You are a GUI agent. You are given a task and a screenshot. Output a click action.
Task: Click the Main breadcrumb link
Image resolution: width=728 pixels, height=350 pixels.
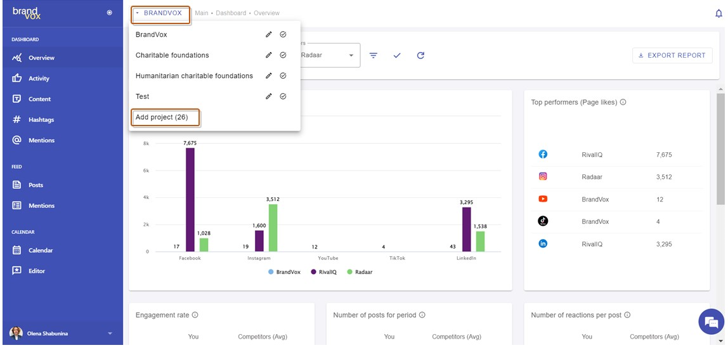click(x=202, y=13)
